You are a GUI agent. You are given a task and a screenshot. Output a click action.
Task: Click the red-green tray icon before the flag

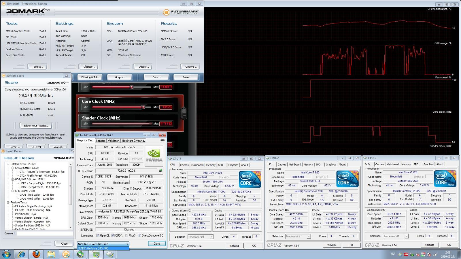coord(423,254)
